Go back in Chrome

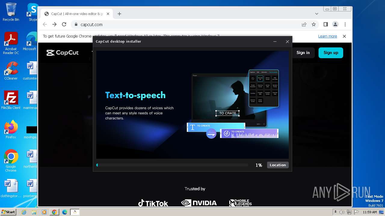click(45, 25)
